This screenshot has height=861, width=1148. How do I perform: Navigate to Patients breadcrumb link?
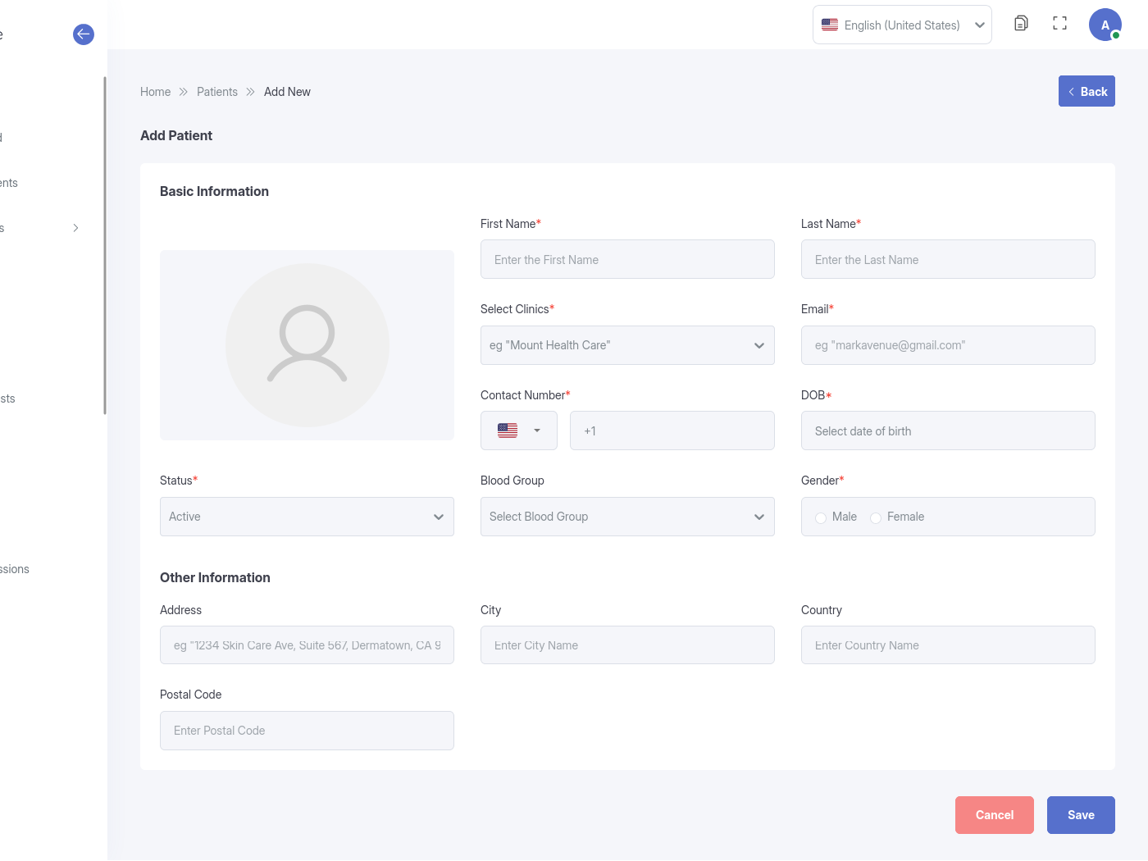coord(217,92)
